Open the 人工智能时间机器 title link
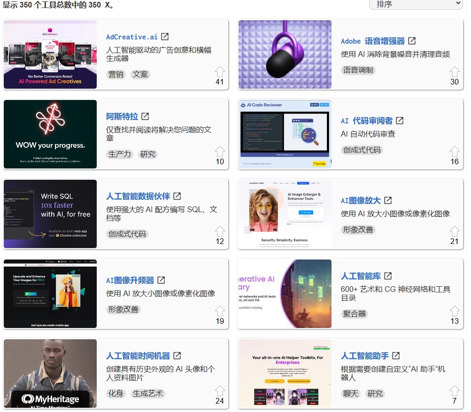The width and height of the screenshot is (471, 412). (138, 356)
